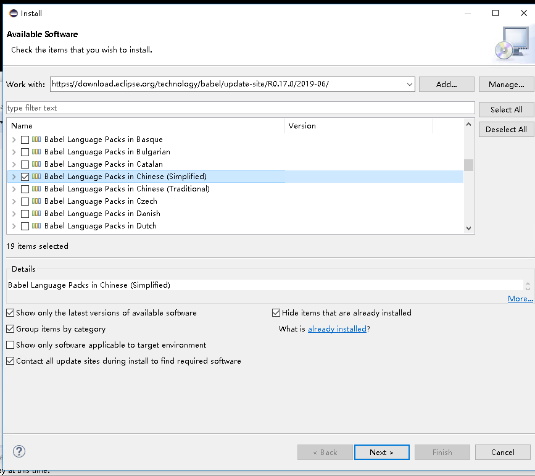The width and height of the screenshot is (535, 476).
Task: Click the Details text stepper arrows
Action: (528, 286)
